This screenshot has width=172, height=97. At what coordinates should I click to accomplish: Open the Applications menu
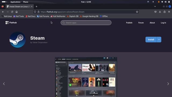point(15,2)
